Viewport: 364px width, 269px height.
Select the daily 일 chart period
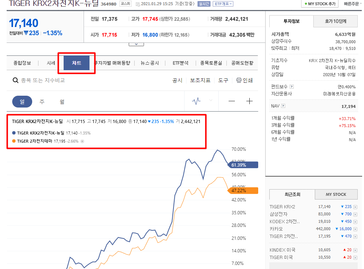[x=22, y=102]
